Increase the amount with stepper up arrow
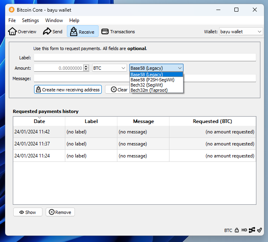 86,66
